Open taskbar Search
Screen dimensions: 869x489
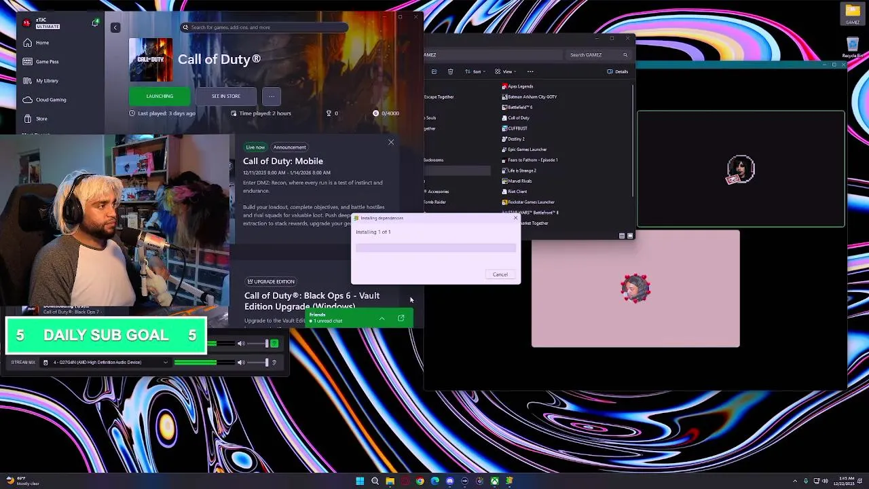375,481
